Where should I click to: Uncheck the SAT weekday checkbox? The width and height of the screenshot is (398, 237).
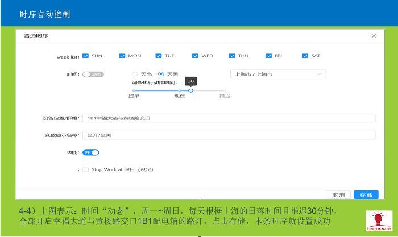coord(305,56)
